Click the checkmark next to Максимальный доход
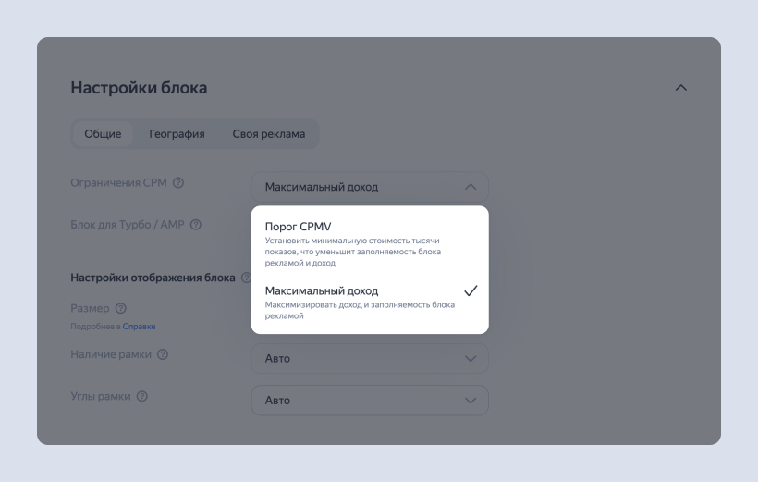This screenshot has width=758, height=482. (471, 290)
